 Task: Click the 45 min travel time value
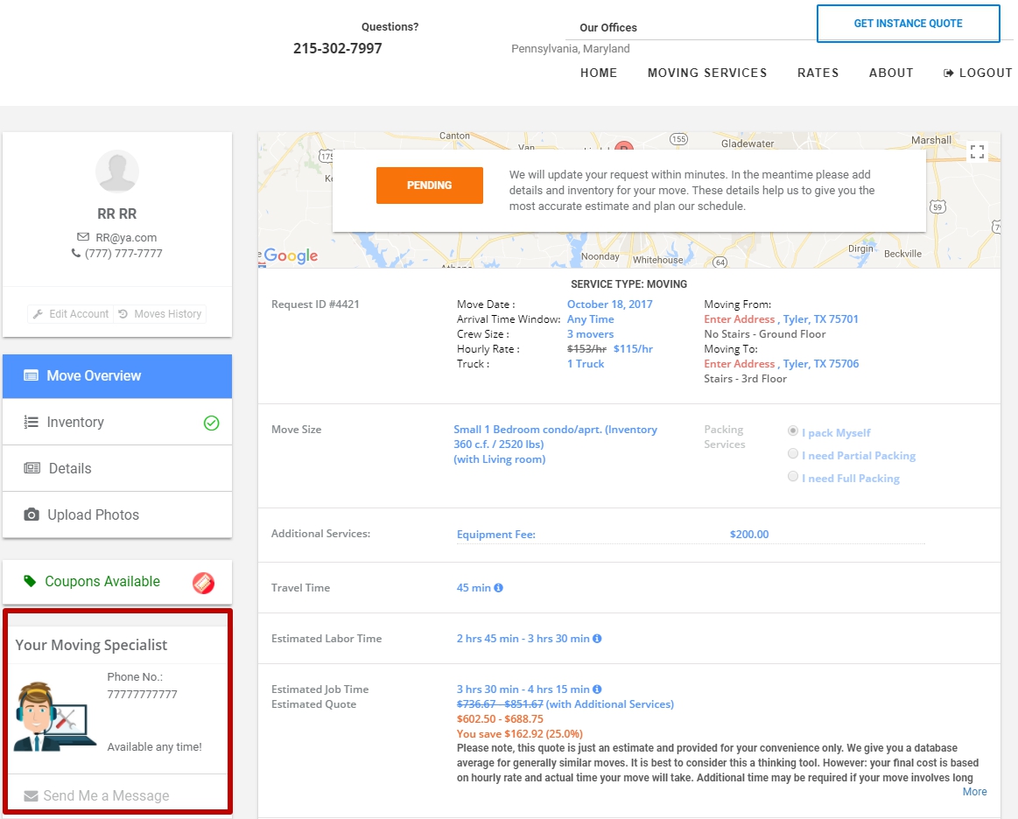point(474,588)
